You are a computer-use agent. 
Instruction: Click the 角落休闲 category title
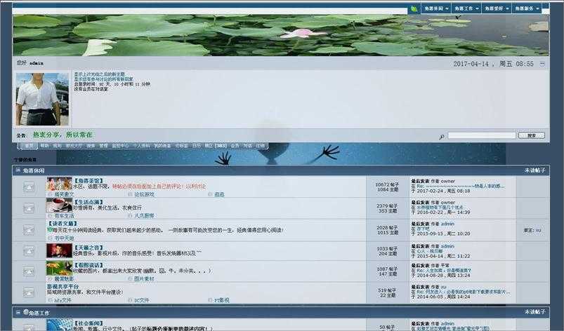pyautogui.click(x=34, y=170)
